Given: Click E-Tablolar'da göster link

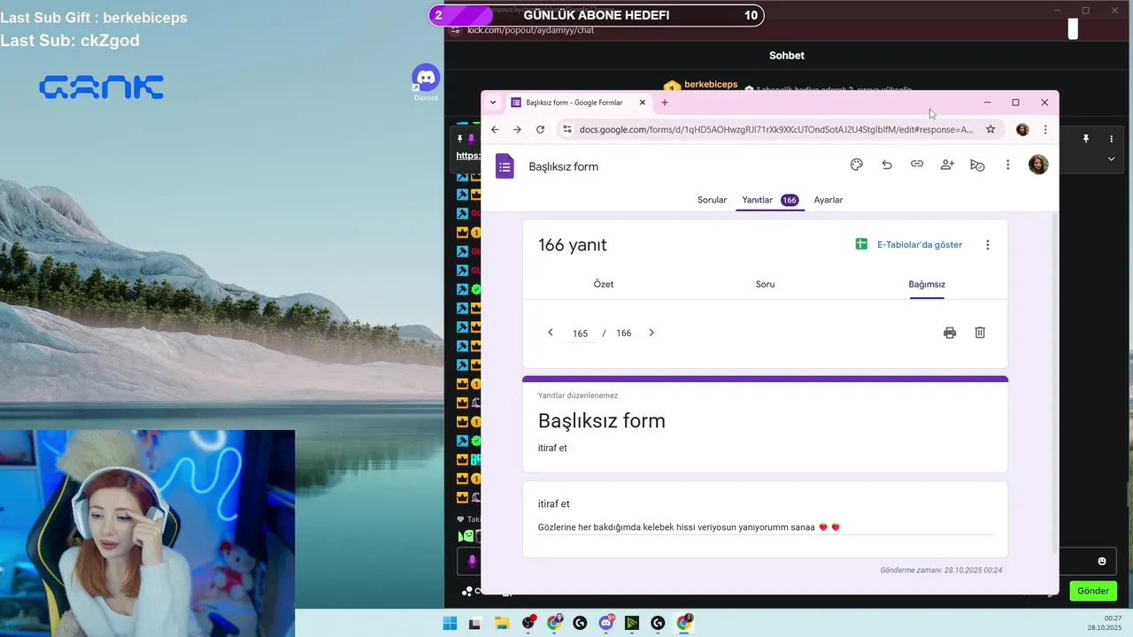Looking at the screenshot, I should (920, 245).
